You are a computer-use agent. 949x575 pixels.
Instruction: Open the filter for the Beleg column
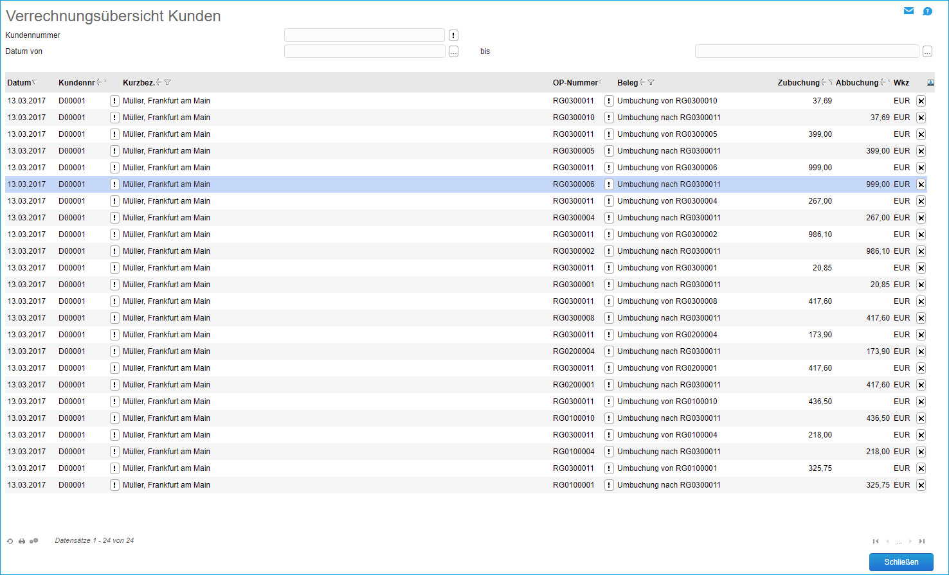(x=651, y=83)
